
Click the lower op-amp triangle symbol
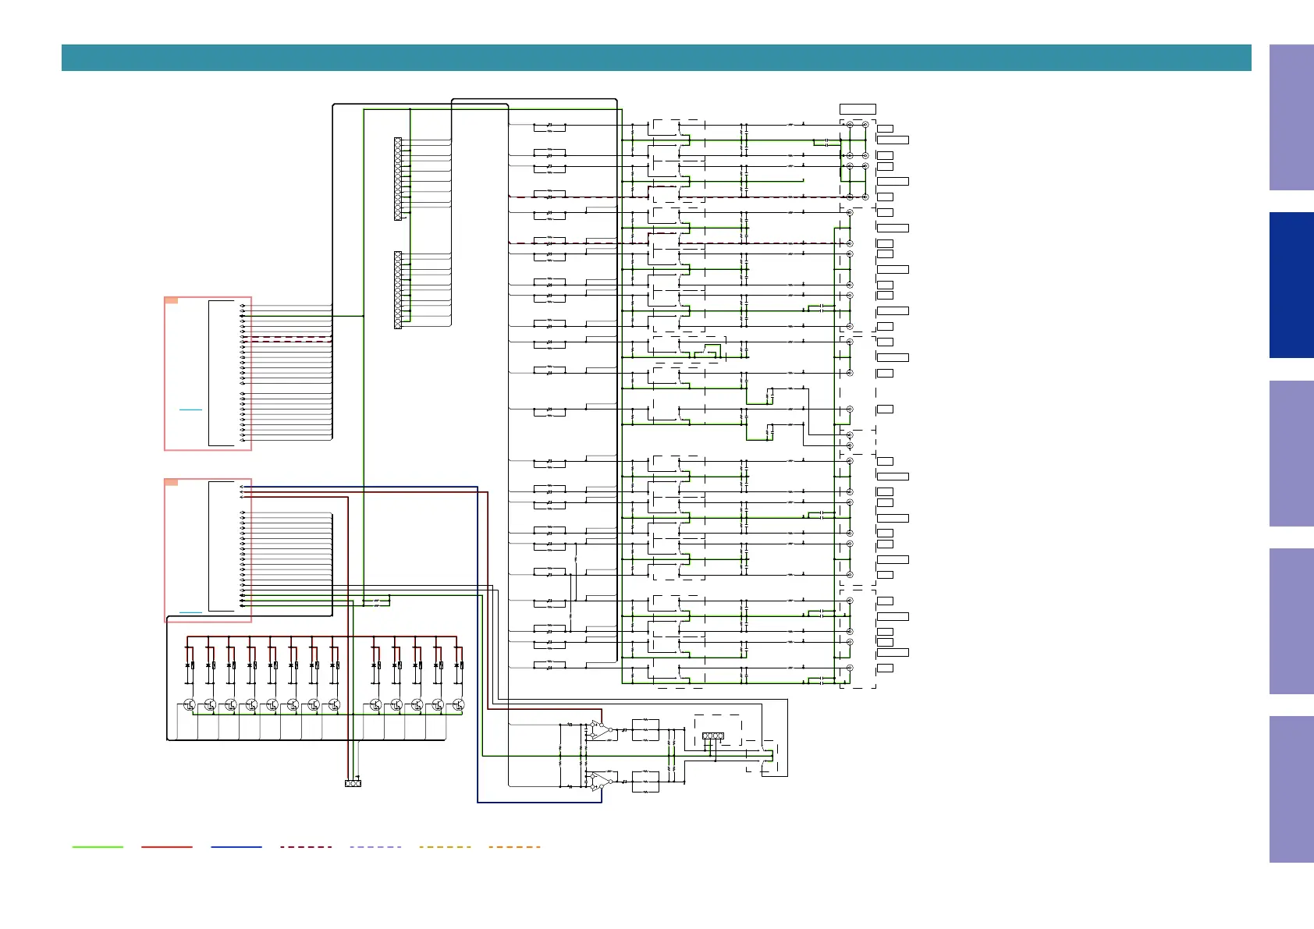coord(598,780)
